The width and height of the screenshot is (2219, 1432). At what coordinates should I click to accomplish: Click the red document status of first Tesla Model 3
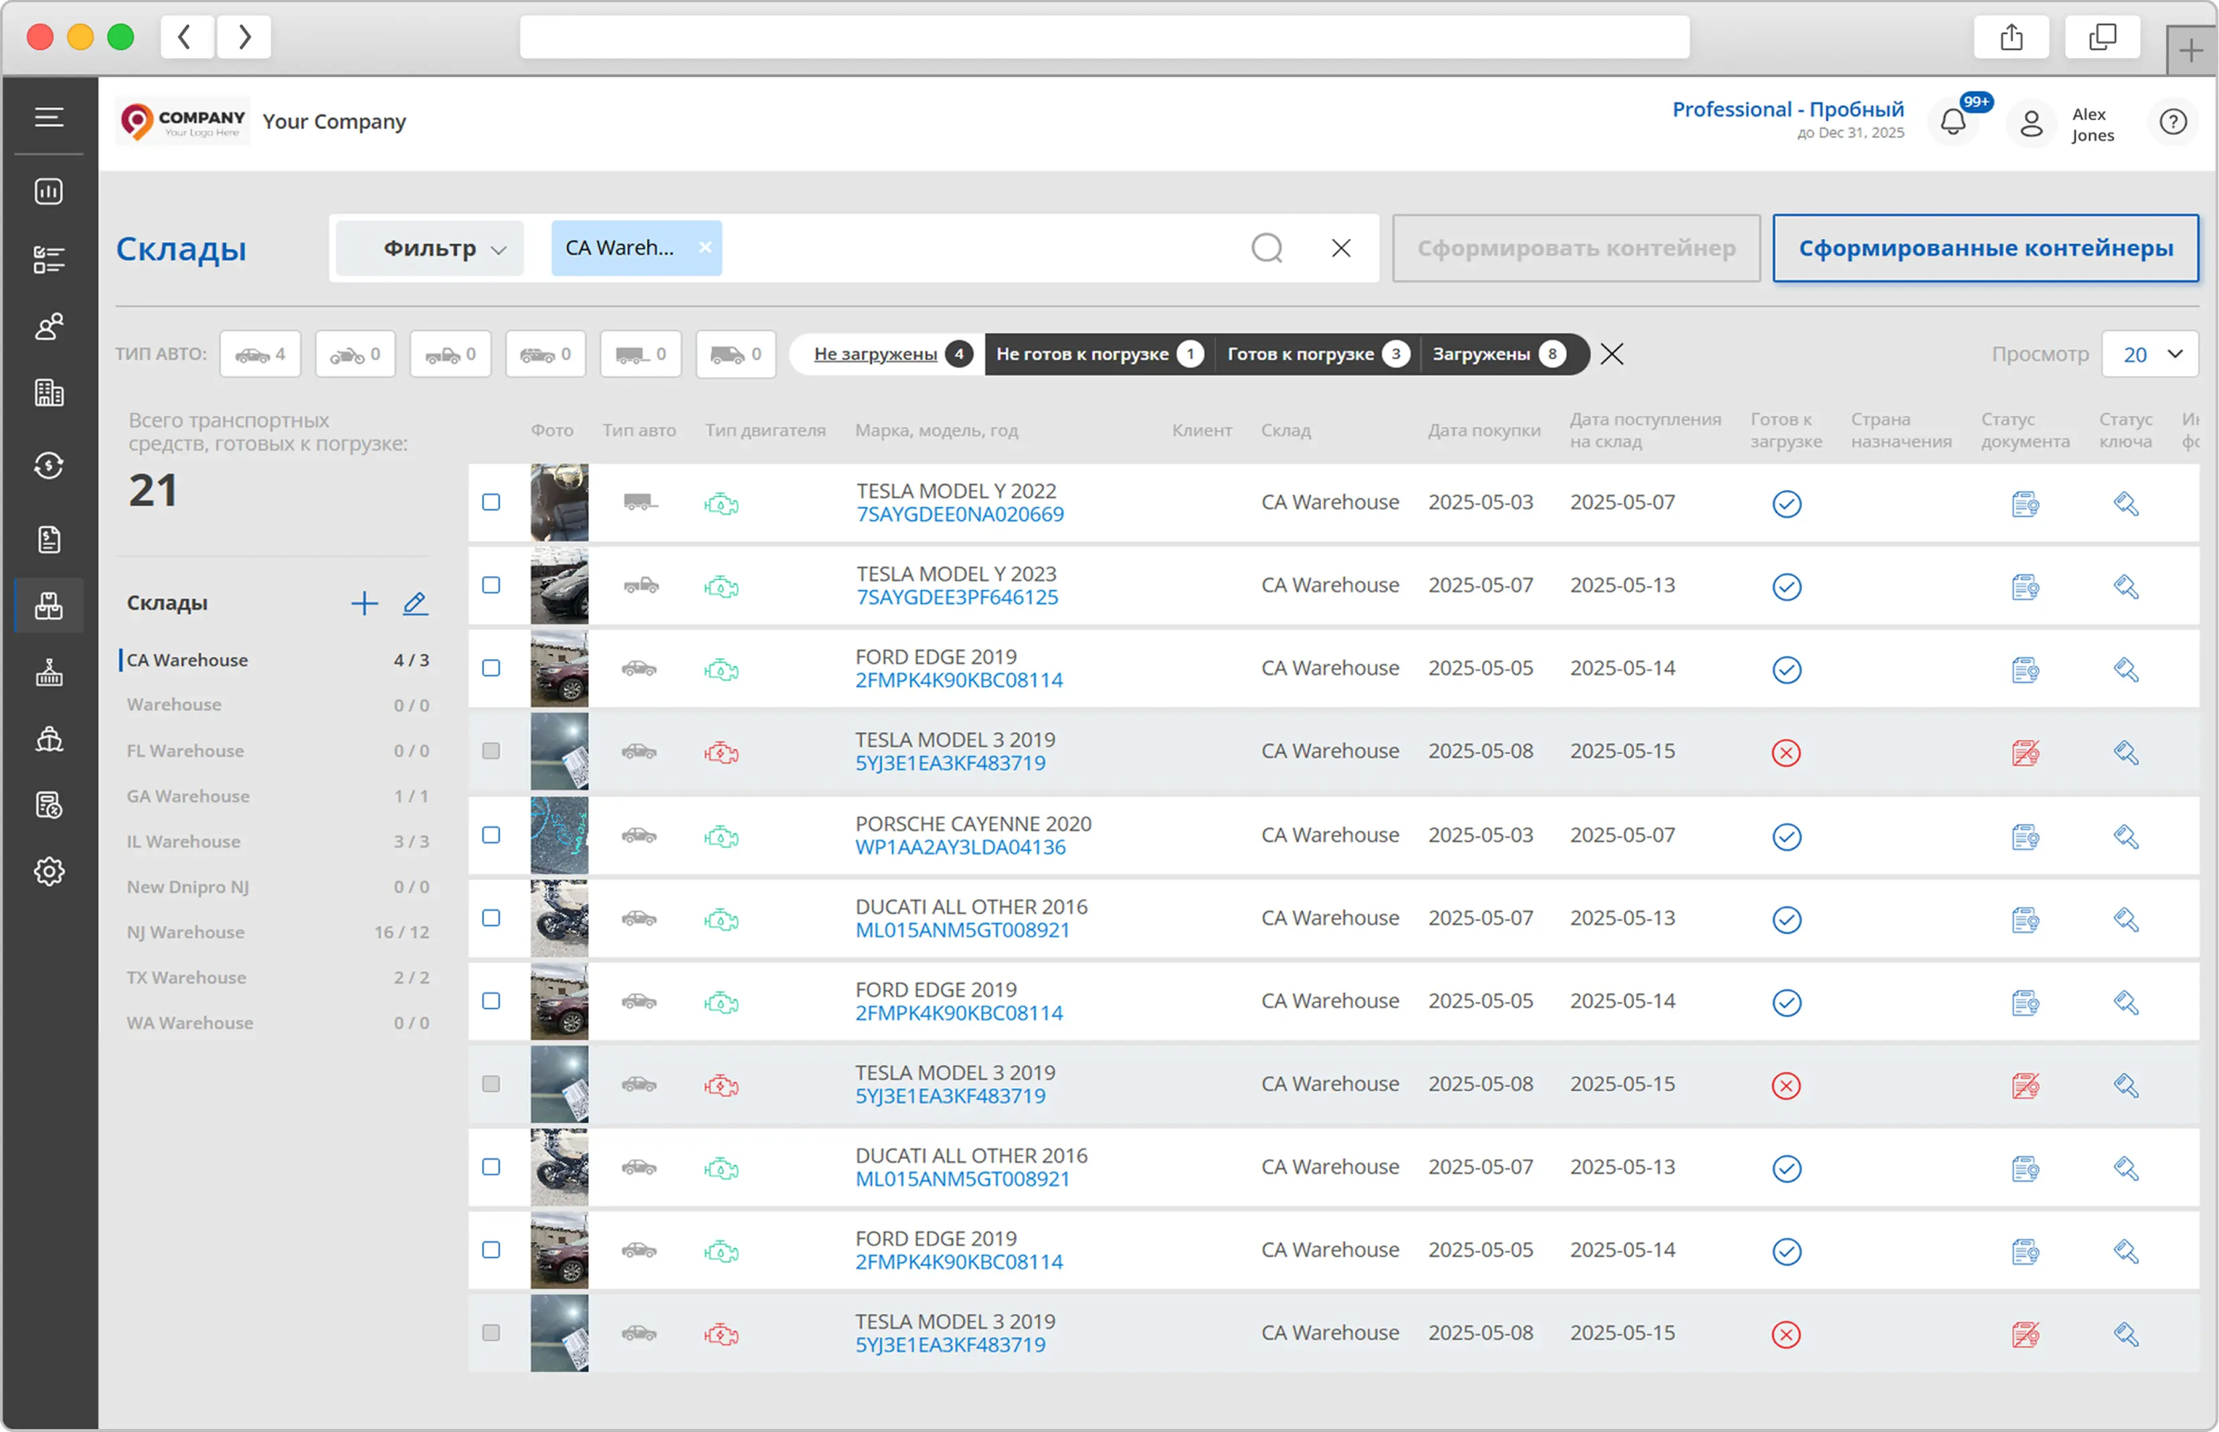point(2026,752)
